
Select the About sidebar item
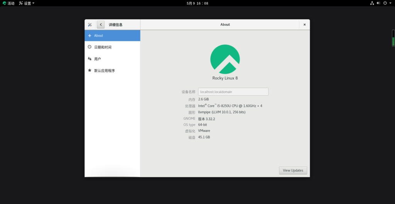112,35
